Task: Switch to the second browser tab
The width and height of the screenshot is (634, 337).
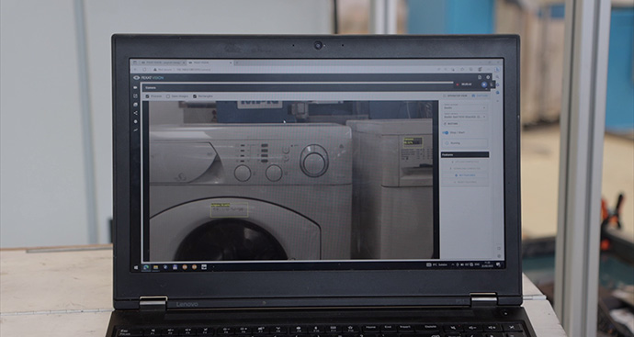Action: click(209, 62)
